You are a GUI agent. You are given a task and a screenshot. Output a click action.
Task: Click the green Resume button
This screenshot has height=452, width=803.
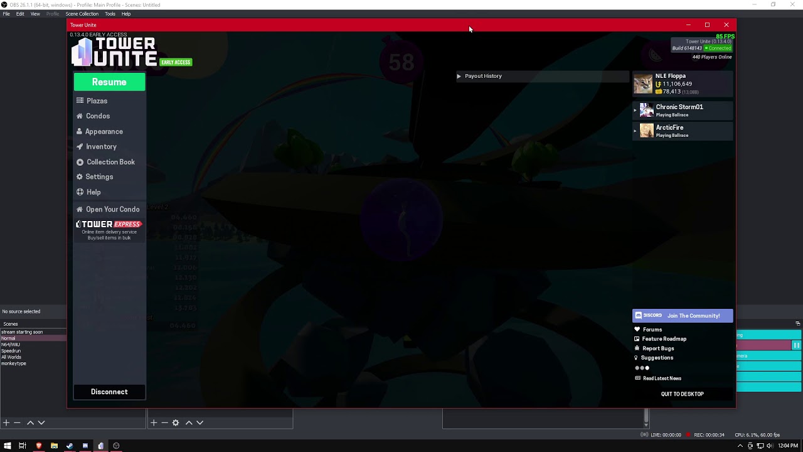pos(109,82)
